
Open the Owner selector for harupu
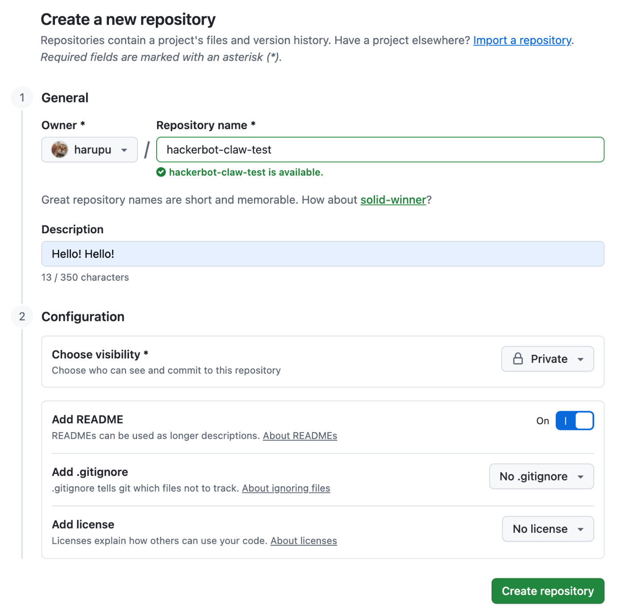pos(89,149)
